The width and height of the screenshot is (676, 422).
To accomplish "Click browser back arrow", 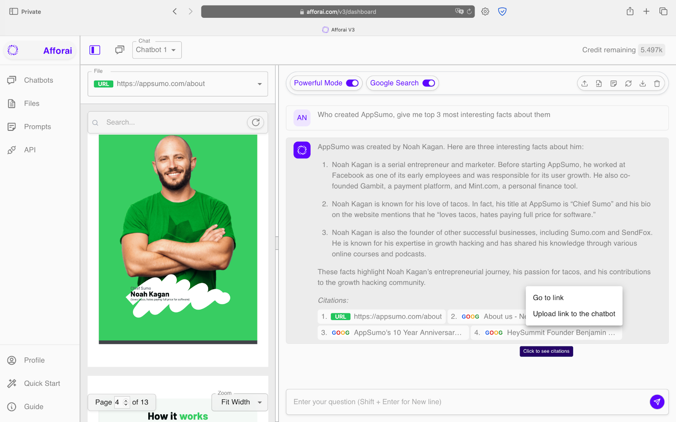I will [x=174, y=11].
